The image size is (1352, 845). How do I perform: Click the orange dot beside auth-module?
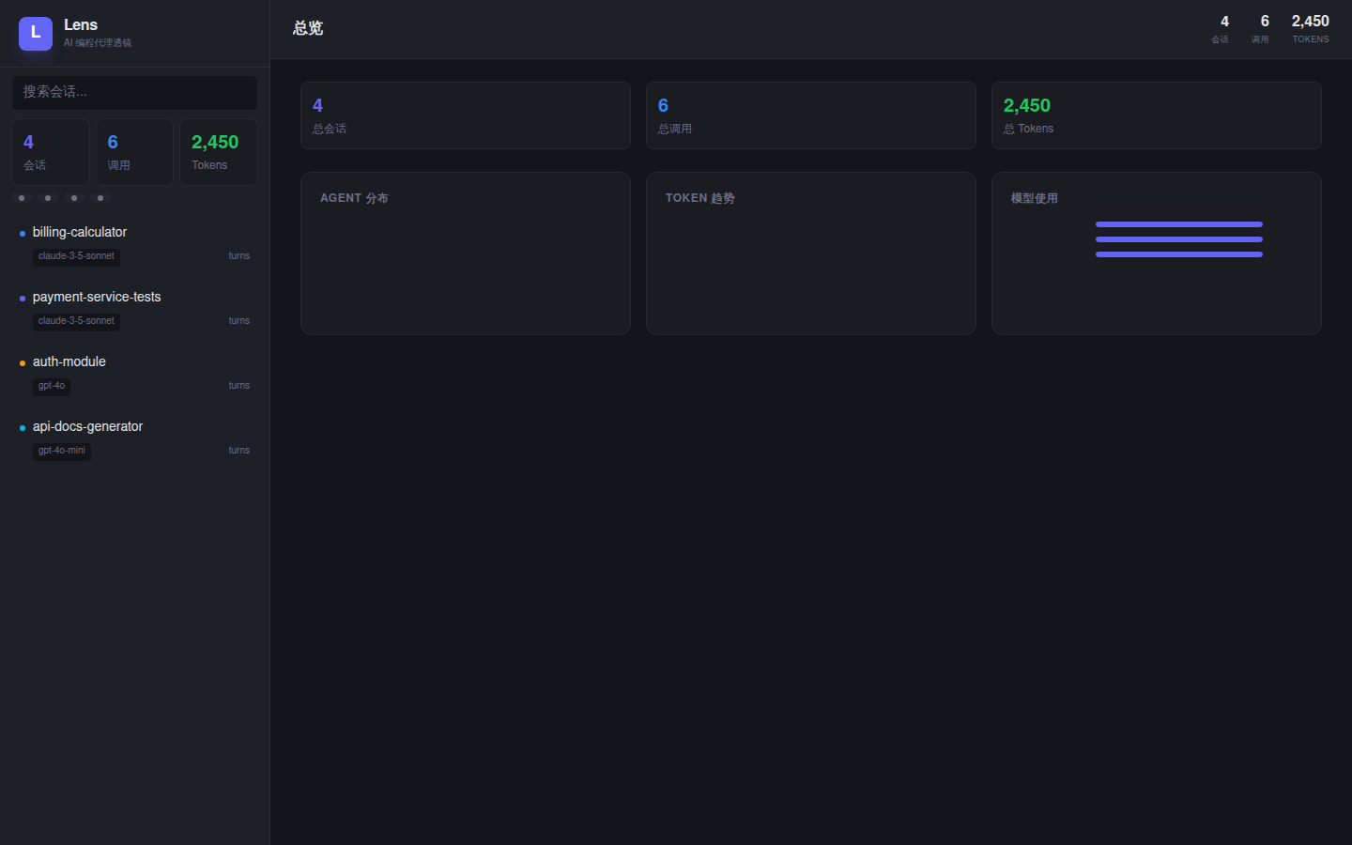[x=23, y=363]
